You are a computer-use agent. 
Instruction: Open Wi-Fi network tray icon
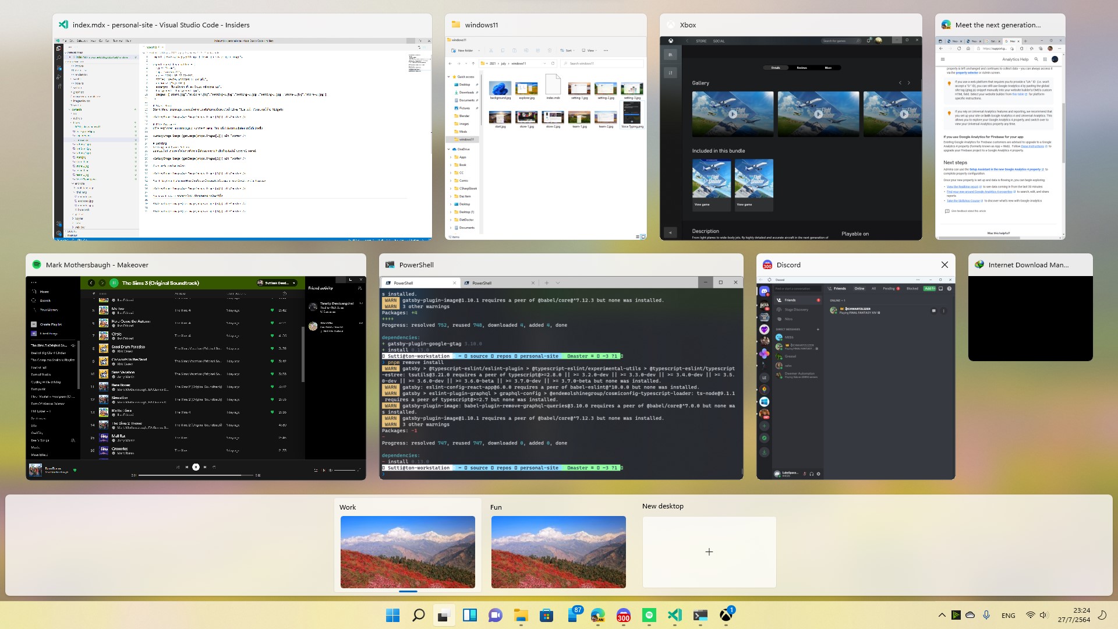pyautogui.click(x=1030, y=615)
